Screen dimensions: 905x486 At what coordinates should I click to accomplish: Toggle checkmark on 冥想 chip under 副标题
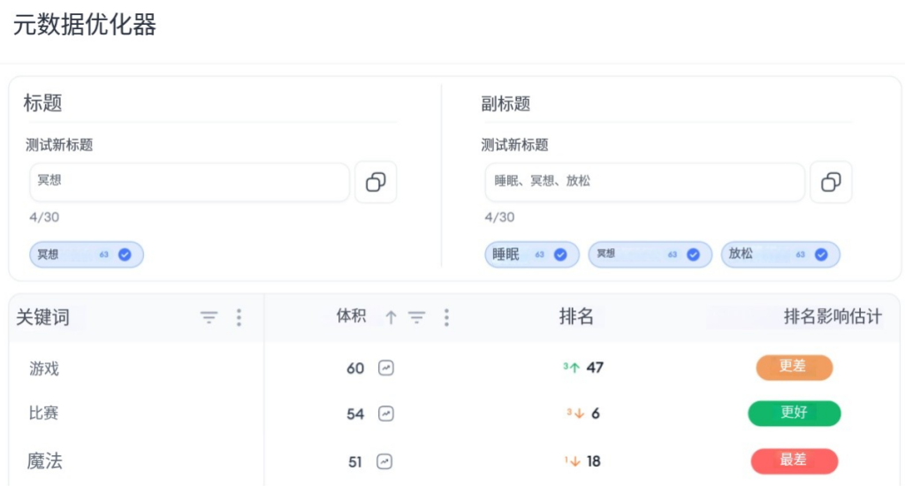pyautogui.click(x=693, y=254)
